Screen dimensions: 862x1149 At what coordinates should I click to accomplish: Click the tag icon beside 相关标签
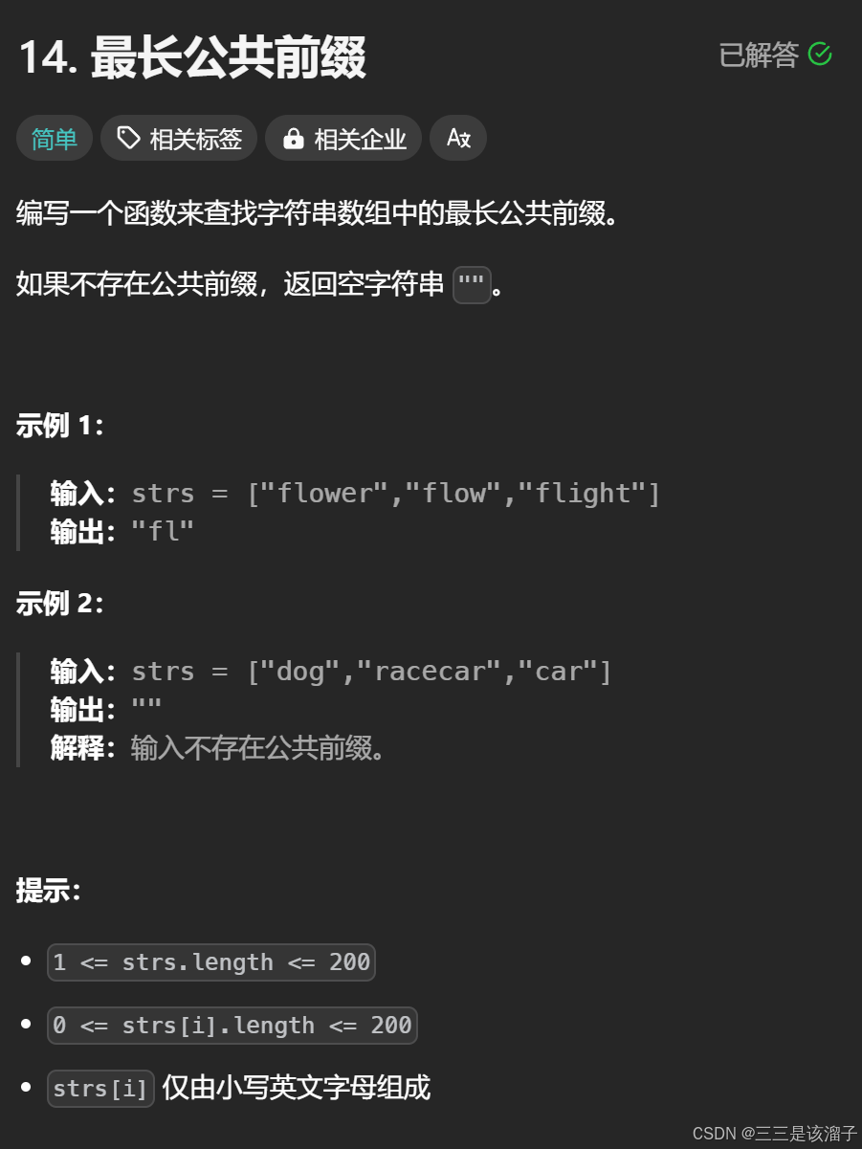[128, 139]
